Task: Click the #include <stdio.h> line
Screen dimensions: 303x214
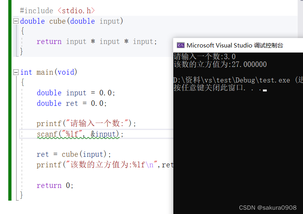Action: pyautogui.click(x=57, y=11)
